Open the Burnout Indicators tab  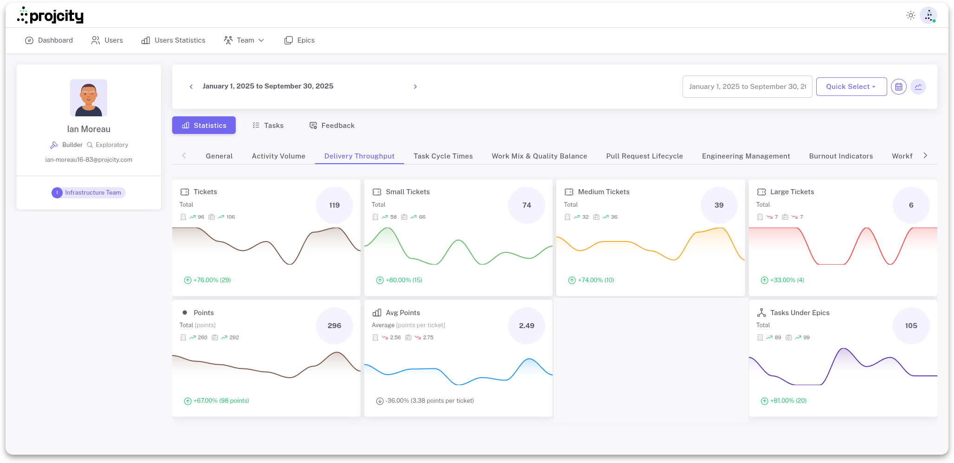coord(841,156)
